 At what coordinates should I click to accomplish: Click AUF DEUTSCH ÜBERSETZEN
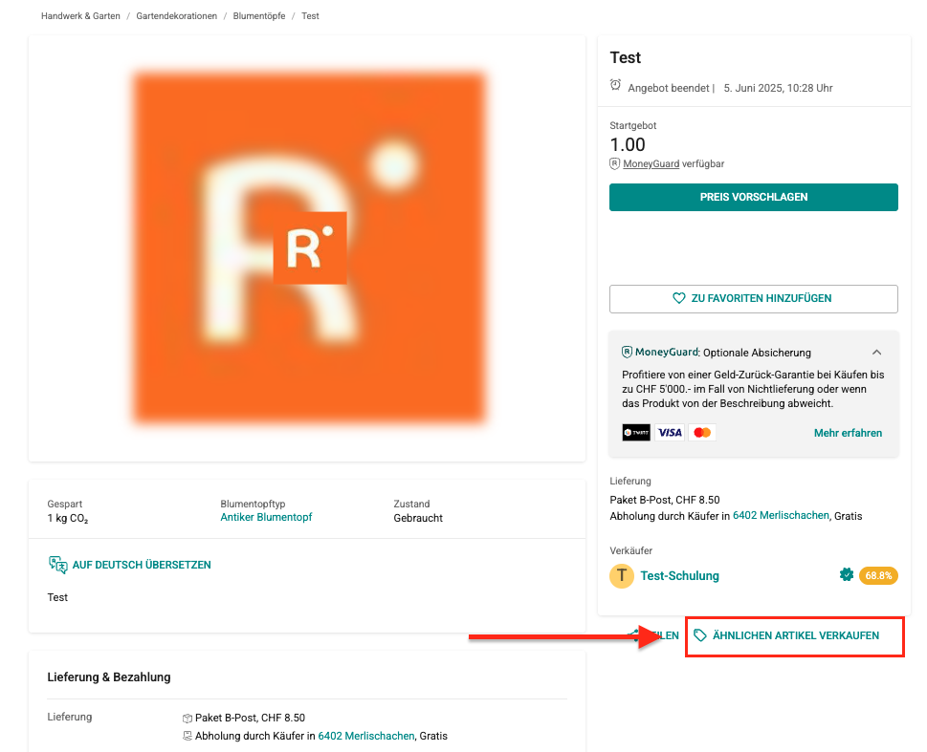tap(142, 565)
